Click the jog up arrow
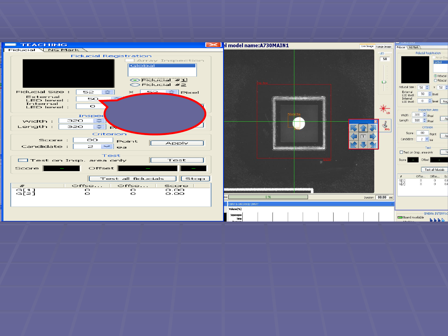 point(363,128)
